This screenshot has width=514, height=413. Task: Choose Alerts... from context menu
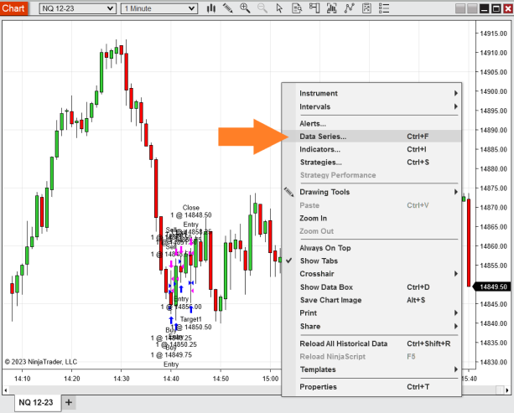[372, 123]
